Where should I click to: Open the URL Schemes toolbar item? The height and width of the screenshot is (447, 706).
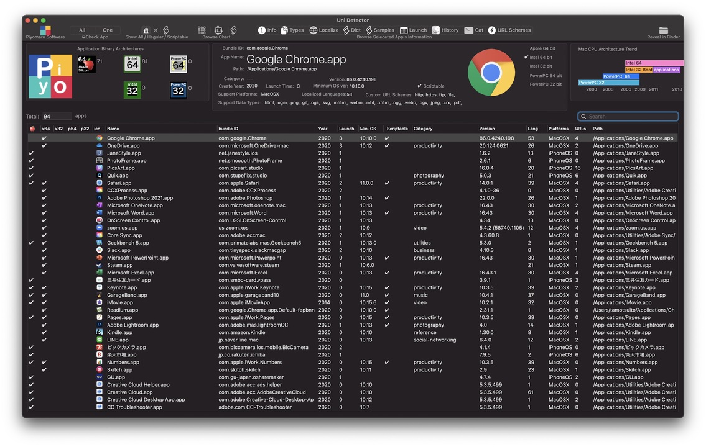492,30
